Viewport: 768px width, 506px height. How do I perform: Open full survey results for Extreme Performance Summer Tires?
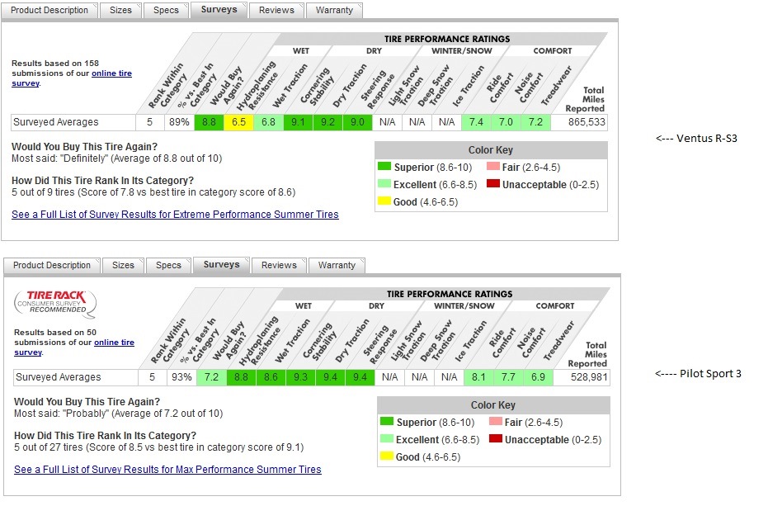(x=175, y=215)
